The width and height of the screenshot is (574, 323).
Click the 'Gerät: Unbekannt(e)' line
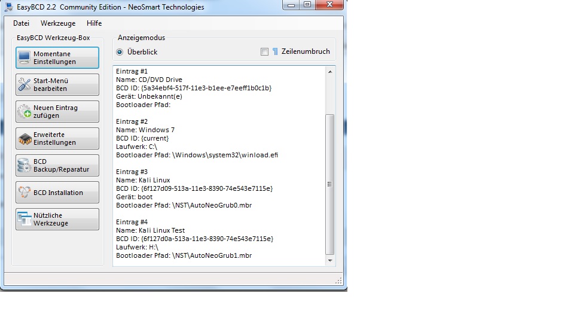[x=149, y=96]
